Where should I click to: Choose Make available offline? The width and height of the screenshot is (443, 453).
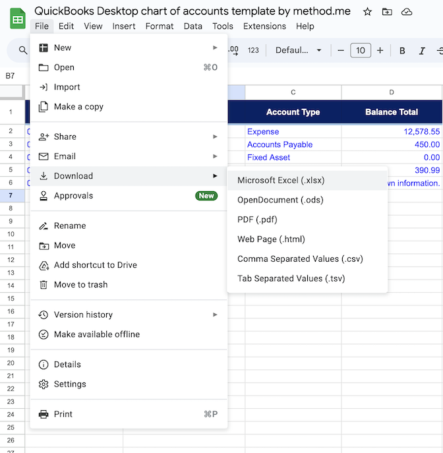(x=129, y=334)
